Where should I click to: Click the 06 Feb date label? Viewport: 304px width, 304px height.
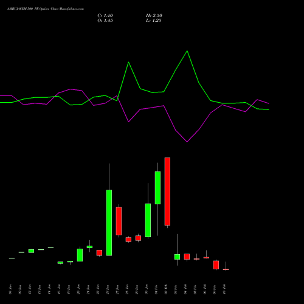pos(205,289)
